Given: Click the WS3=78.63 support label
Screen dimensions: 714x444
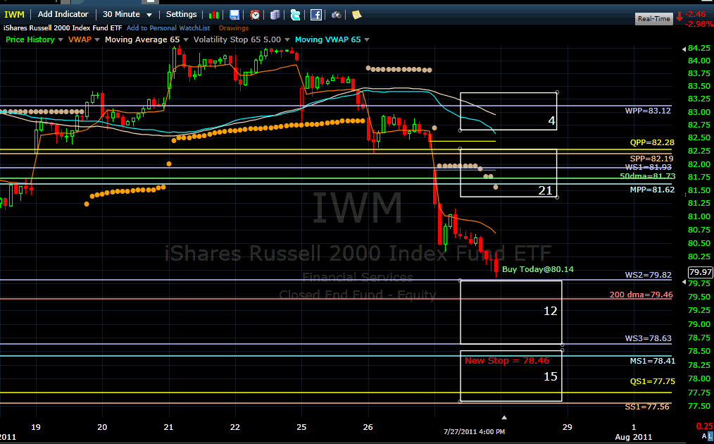Looking at the screenshot, I should (648, 338).
